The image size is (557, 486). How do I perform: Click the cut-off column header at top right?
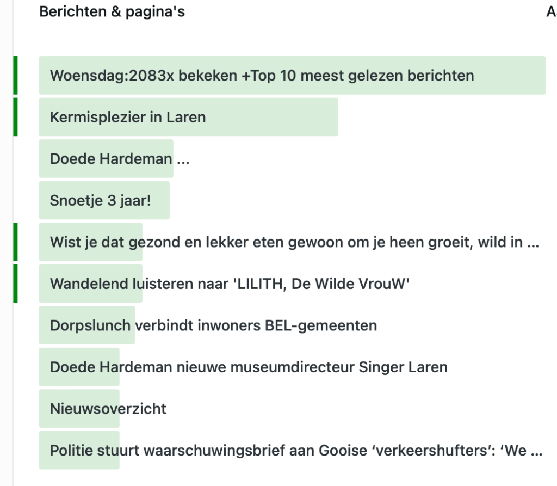[551, 12]
